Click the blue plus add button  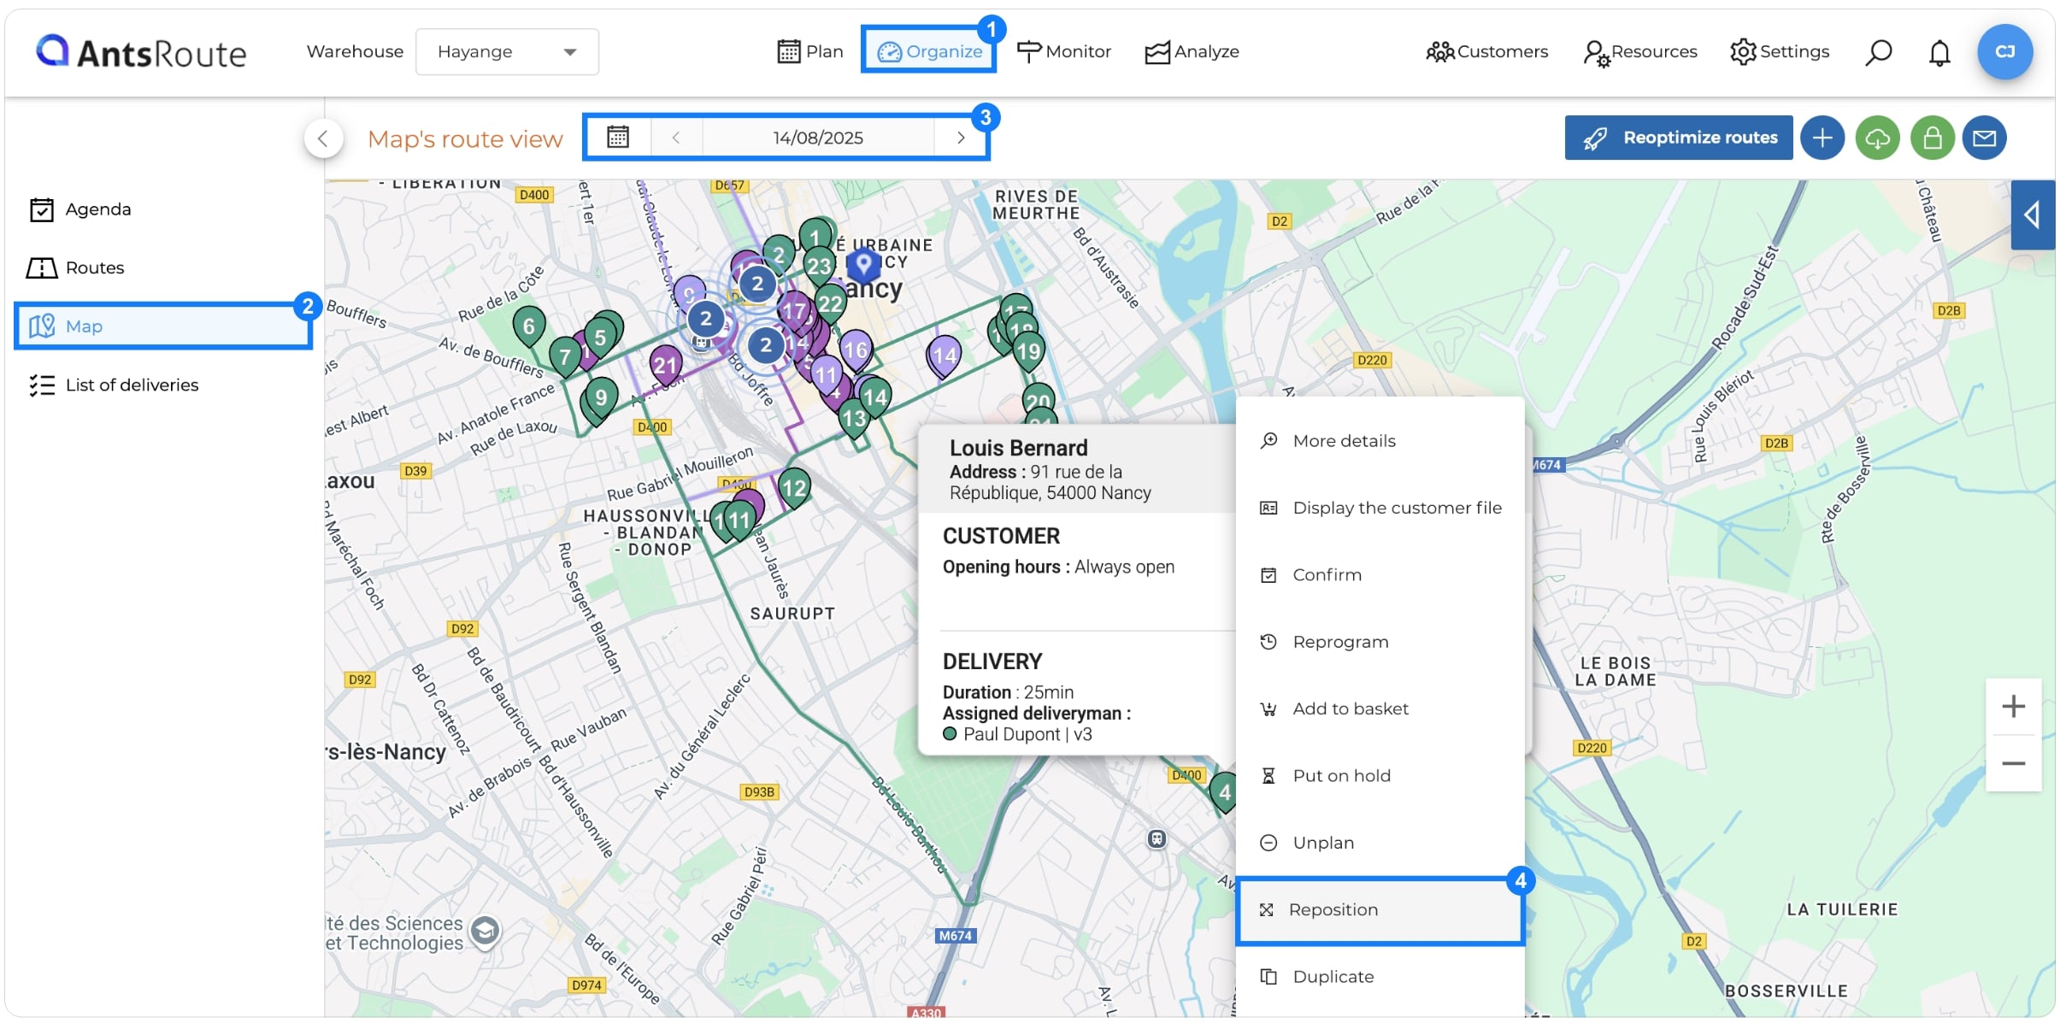click(1822, 138)
